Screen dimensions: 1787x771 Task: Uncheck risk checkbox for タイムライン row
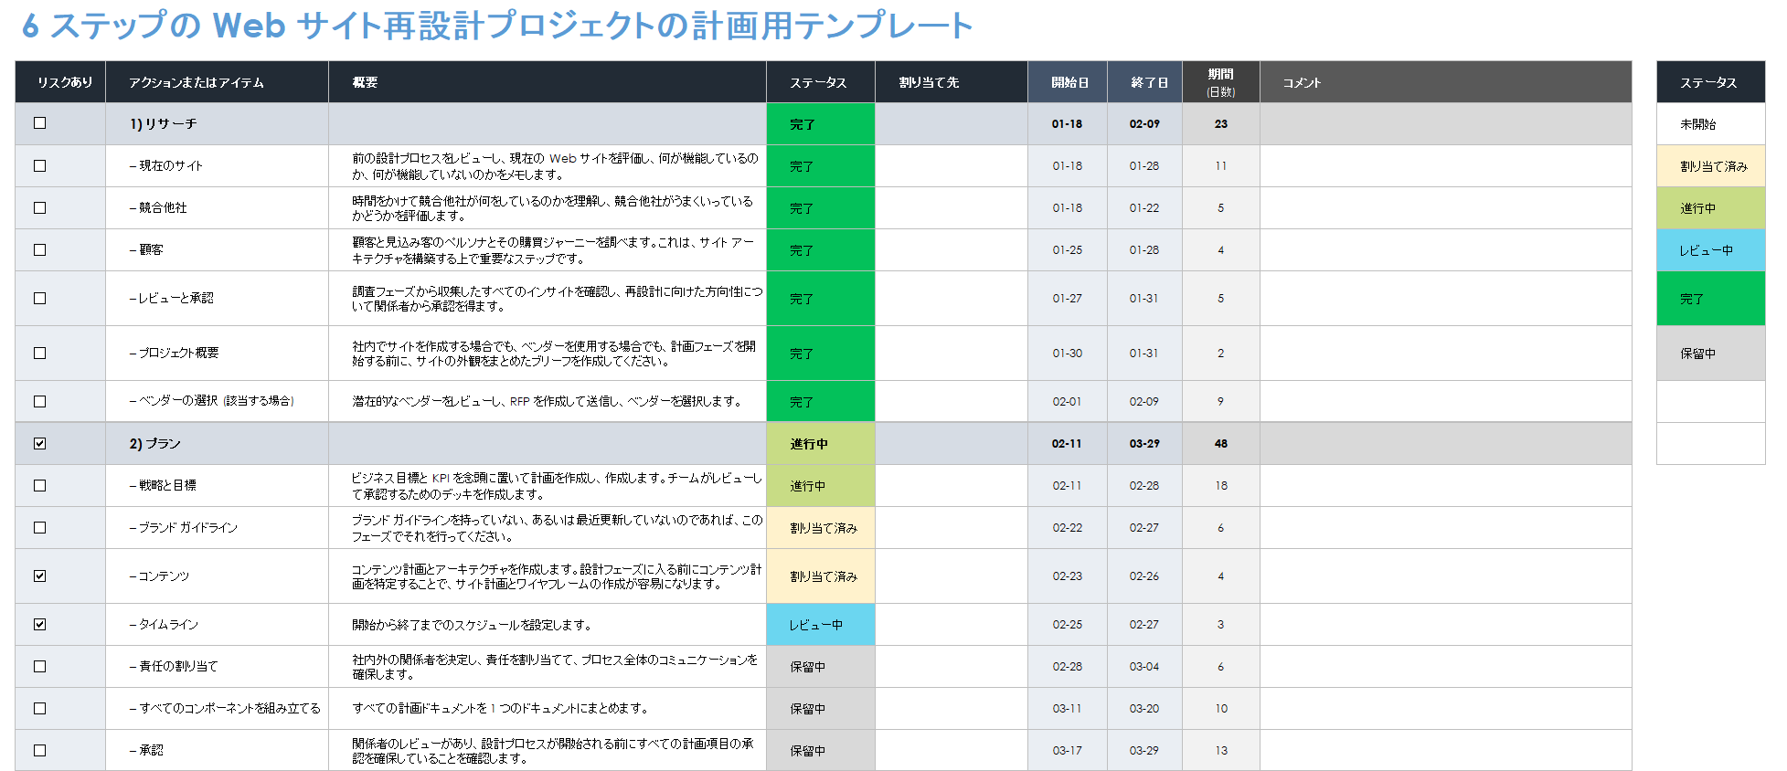(x=39, y=625)
